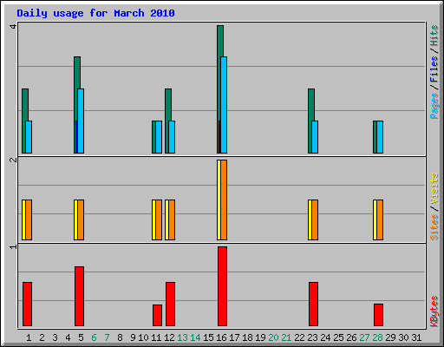Click the day '3' label on the date axis

(x=55, y=337)
